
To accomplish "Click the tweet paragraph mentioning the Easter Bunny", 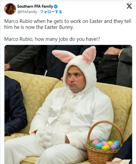I will pos(68,24).
